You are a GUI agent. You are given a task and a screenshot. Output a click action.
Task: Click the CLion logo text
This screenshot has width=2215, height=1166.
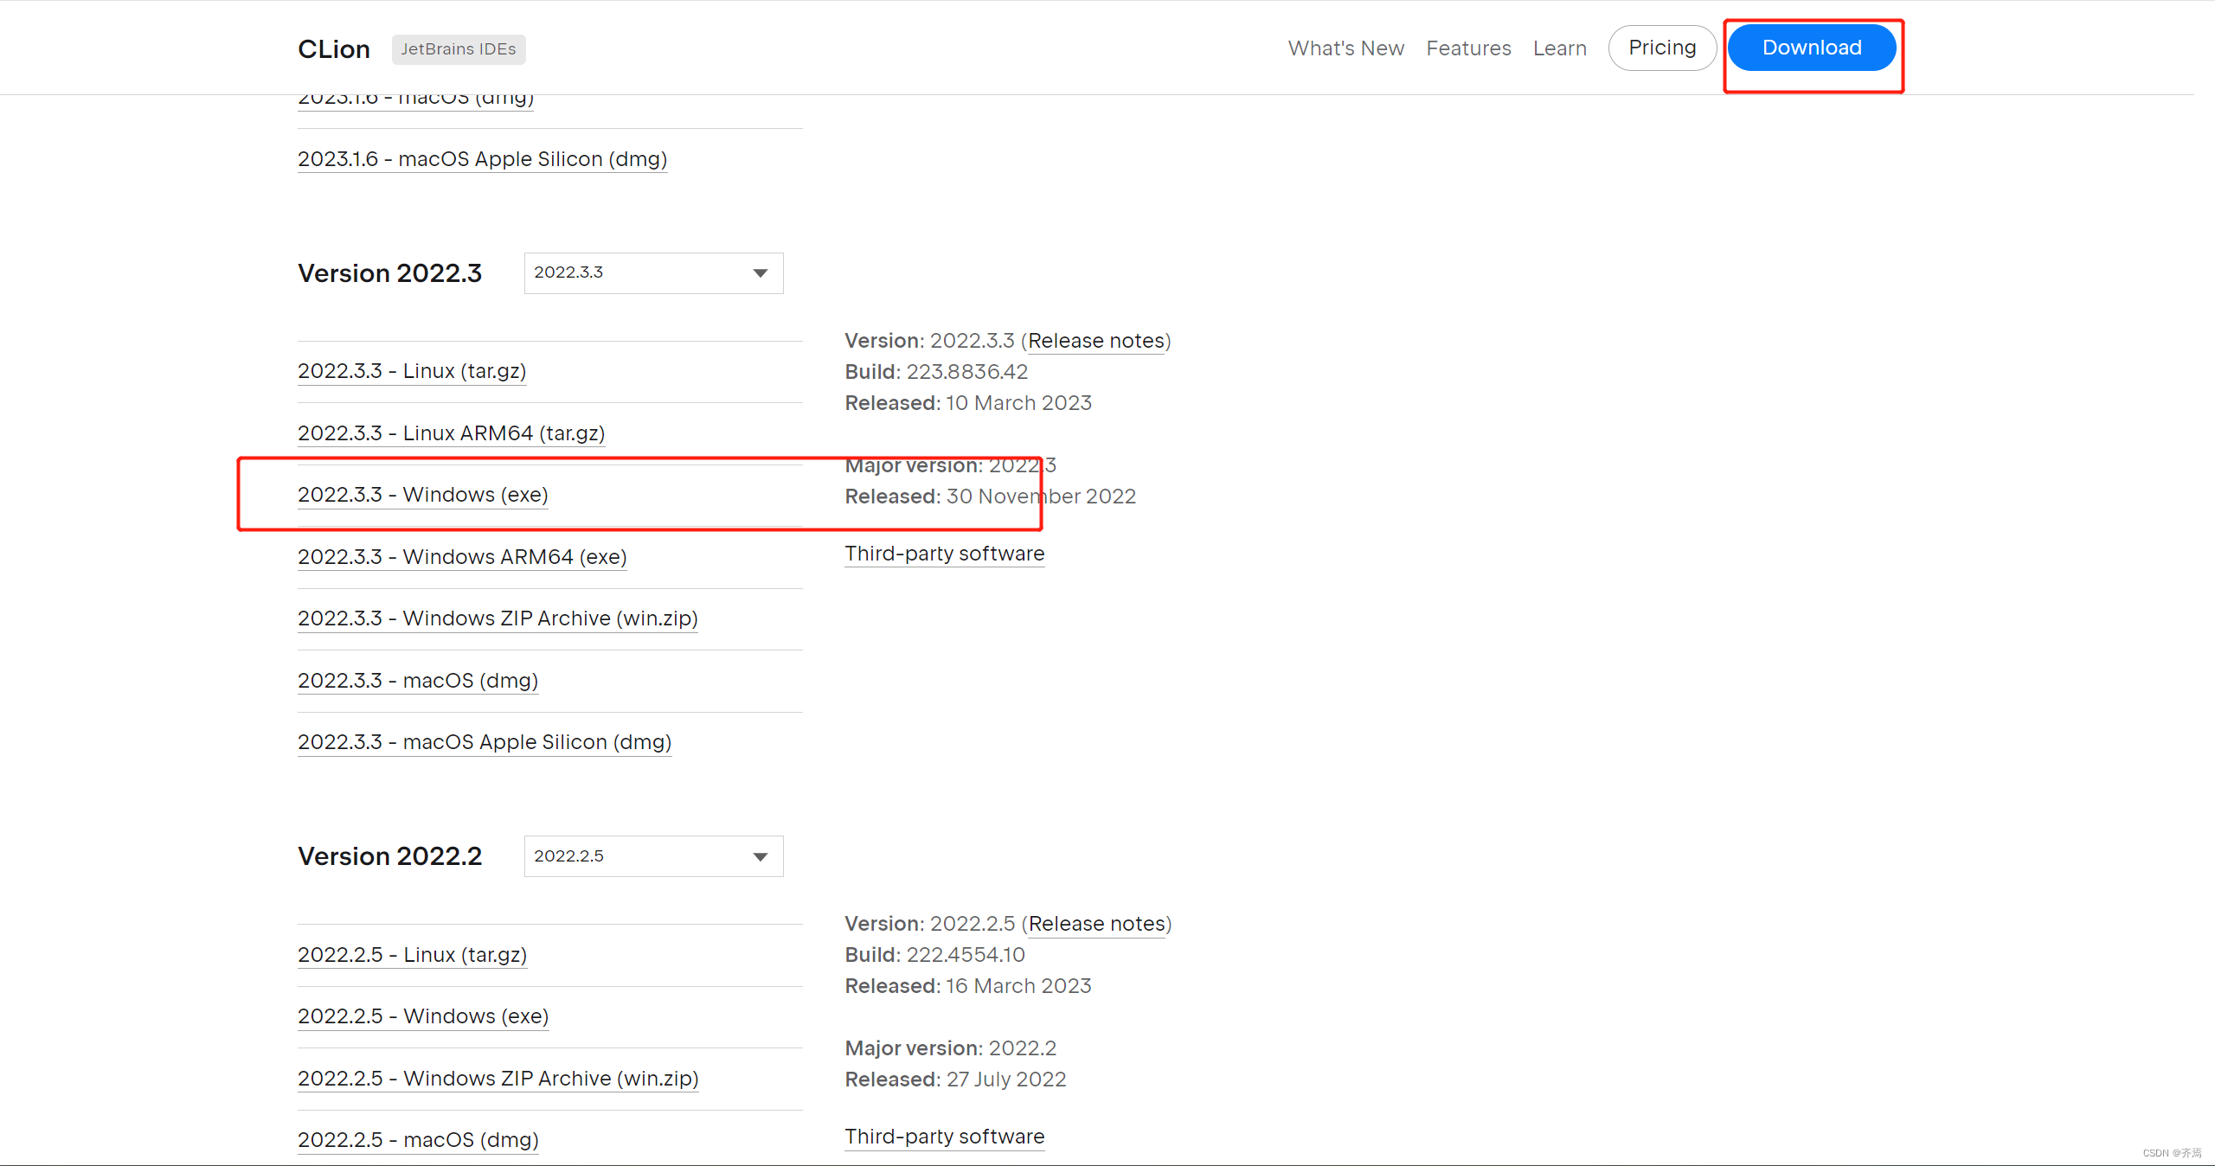click(x=334, y=49)
